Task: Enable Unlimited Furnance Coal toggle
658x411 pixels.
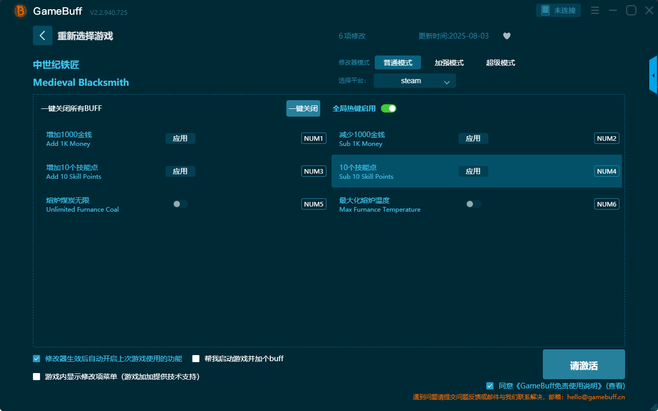Action: [180, 204]
